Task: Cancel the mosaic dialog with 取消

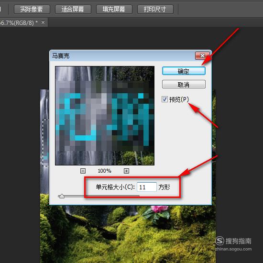Action: click(184, 84)
